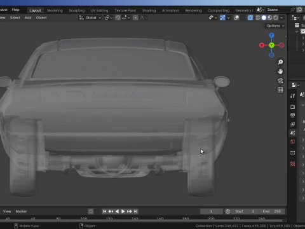
Task: Open the Add menu in viewport header
Action: [x=28, y=18]
